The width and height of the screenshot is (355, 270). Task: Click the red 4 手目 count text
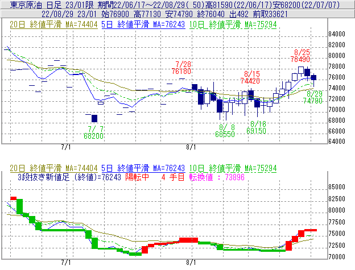[x=173, y=177]
